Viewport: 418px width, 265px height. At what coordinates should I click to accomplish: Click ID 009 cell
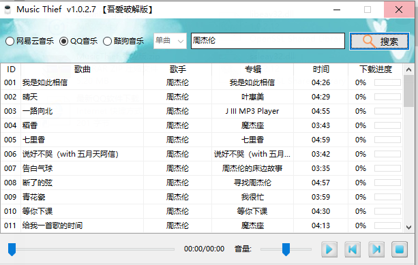(x=10, y=197)
